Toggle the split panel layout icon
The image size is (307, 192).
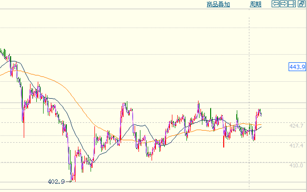tap(292, 4)
